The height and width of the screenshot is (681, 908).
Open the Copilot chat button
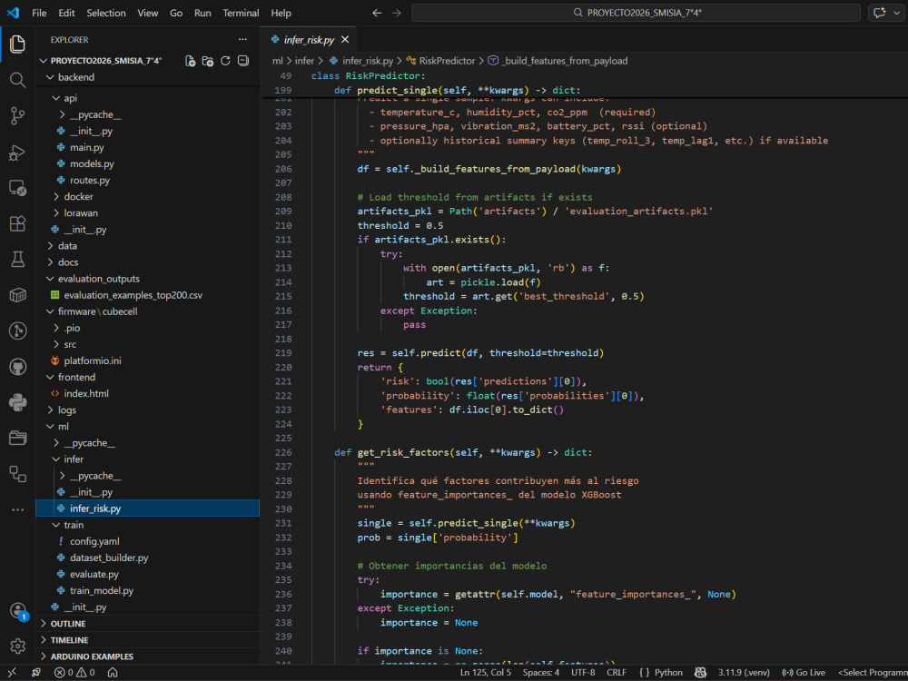(880, 13)
